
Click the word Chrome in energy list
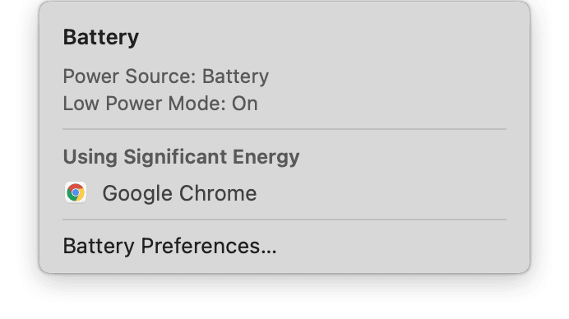[218, 193]
